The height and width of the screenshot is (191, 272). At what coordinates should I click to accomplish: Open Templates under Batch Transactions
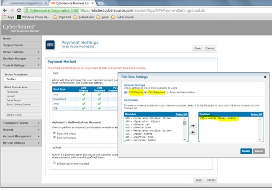click(x=12, y=92)
